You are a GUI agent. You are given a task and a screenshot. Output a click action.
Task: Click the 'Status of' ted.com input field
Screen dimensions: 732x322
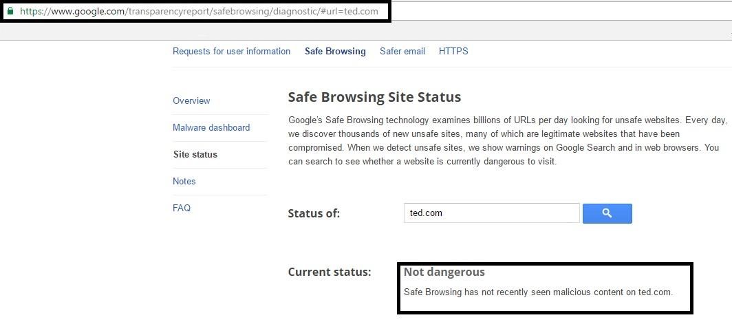(492, 213)
